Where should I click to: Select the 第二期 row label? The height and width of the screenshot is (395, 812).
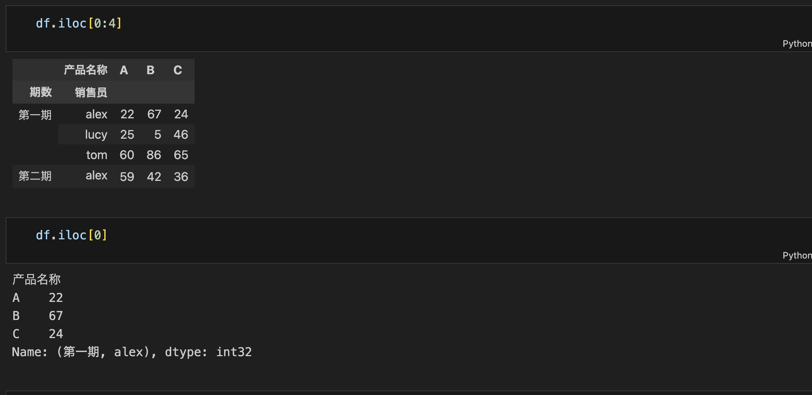(35, 176)
